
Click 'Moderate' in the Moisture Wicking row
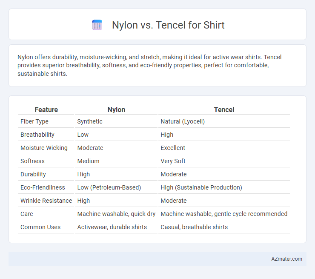coord(90,148)
